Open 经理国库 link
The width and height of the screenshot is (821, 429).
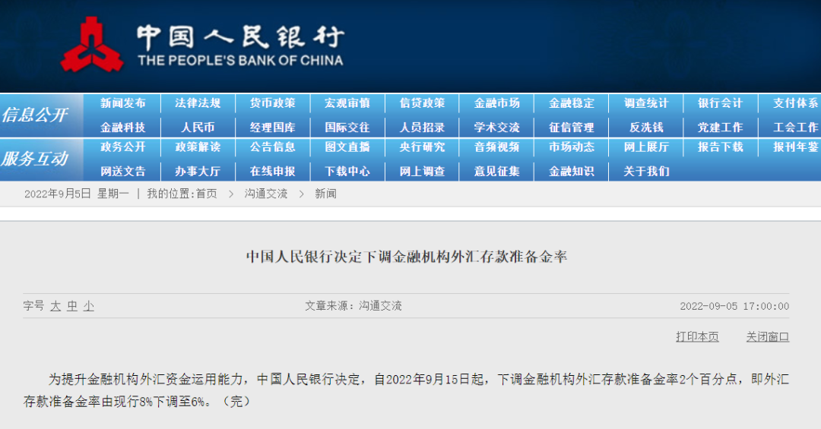point(272,127)
